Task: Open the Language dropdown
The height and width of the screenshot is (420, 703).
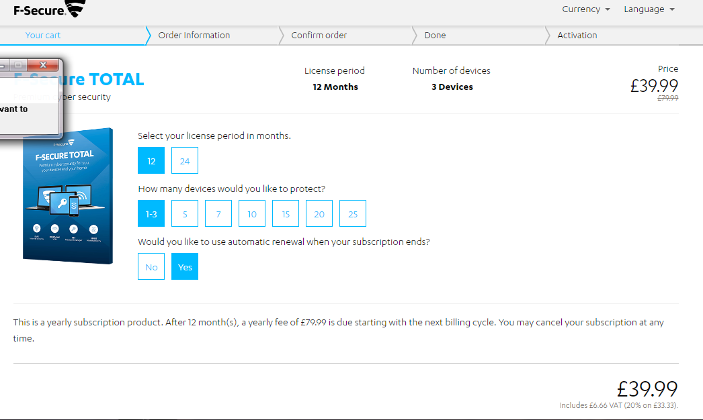Action: [x=649, y=9]
